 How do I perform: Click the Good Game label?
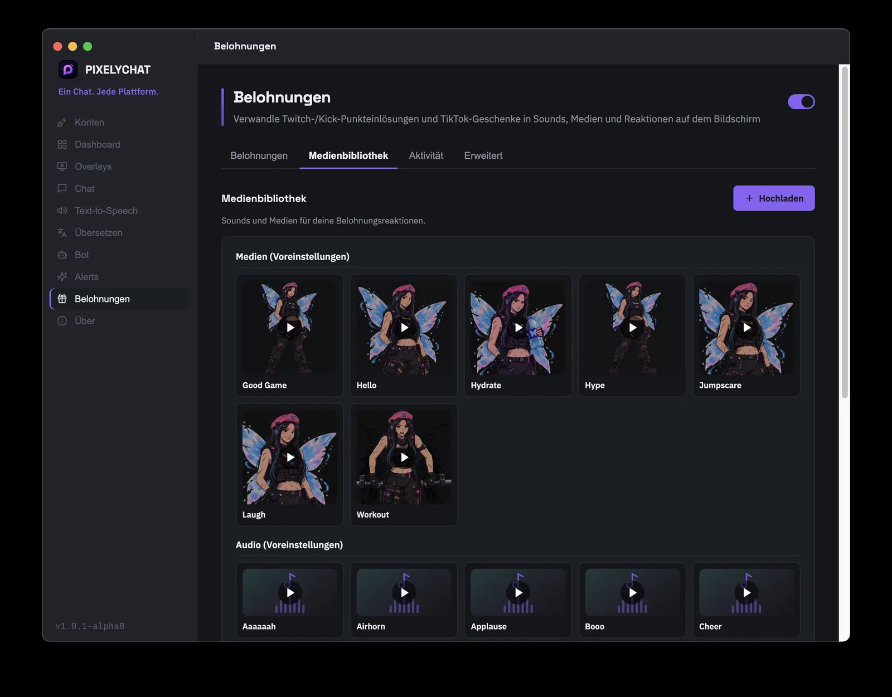click(x=264, y=386)
